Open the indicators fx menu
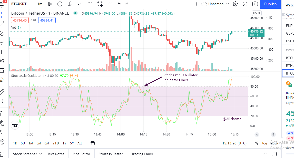Screen dimensions: 294x158 [70, 4]
